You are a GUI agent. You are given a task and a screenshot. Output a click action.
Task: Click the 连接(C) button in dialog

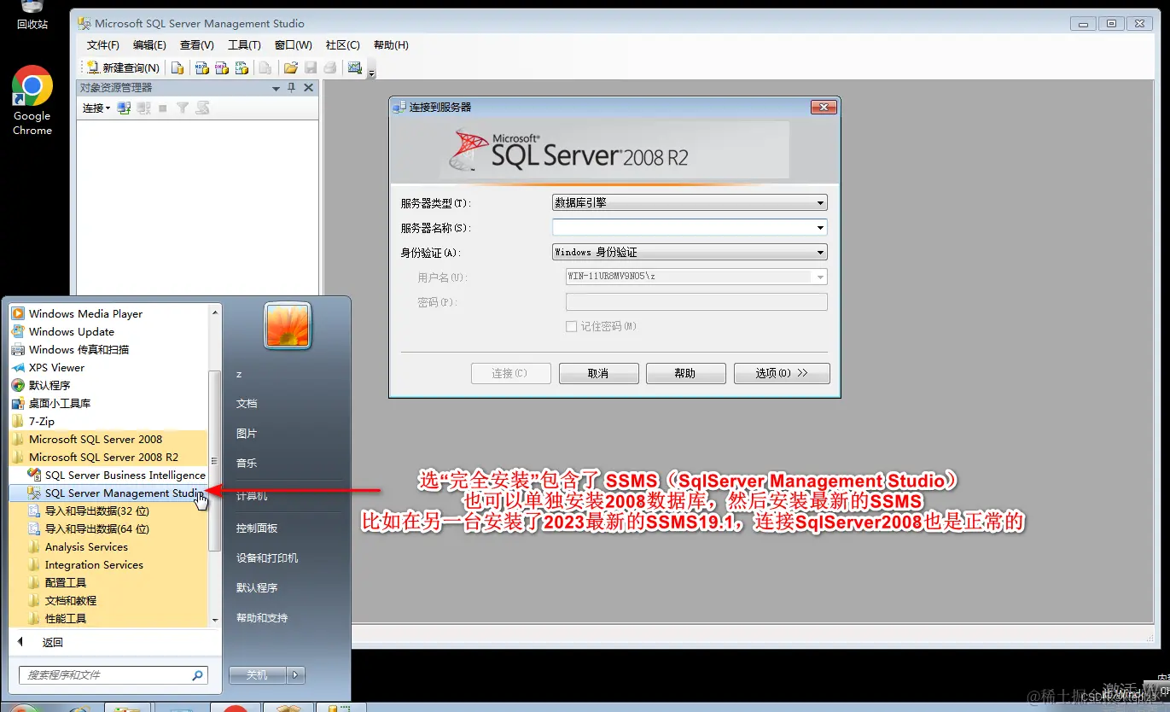(x=510, y=373)
